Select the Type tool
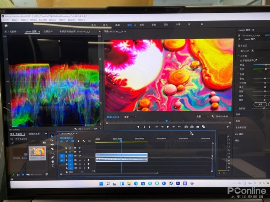The width and height of the screenshot is (270, 202). (x=52, y=165)
